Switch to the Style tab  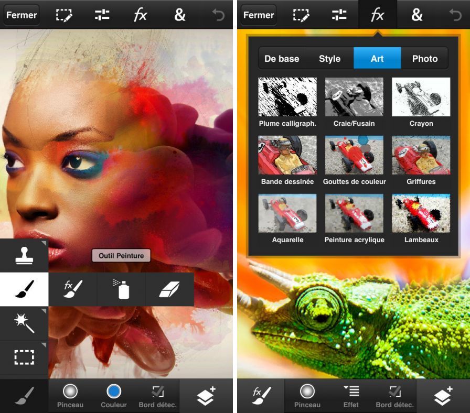330,58
